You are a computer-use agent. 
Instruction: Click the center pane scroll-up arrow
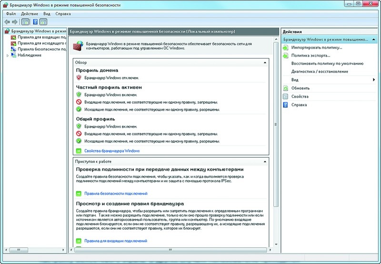(x=276, y=39)
